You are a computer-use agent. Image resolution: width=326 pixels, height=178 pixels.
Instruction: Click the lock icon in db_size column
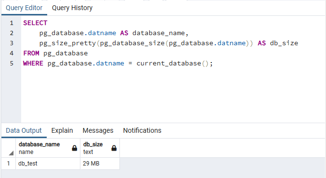tap(114, 148)
